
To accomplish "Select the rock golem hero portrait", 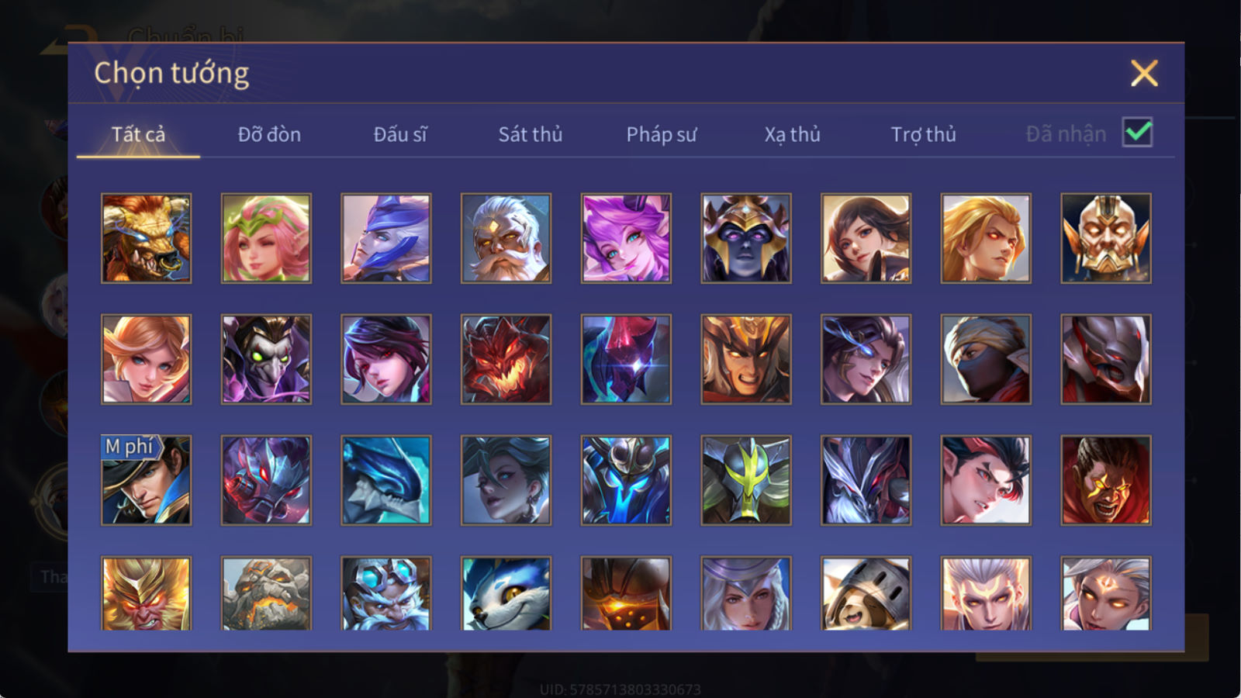I will pyautogui.click(x=266, y=593).
